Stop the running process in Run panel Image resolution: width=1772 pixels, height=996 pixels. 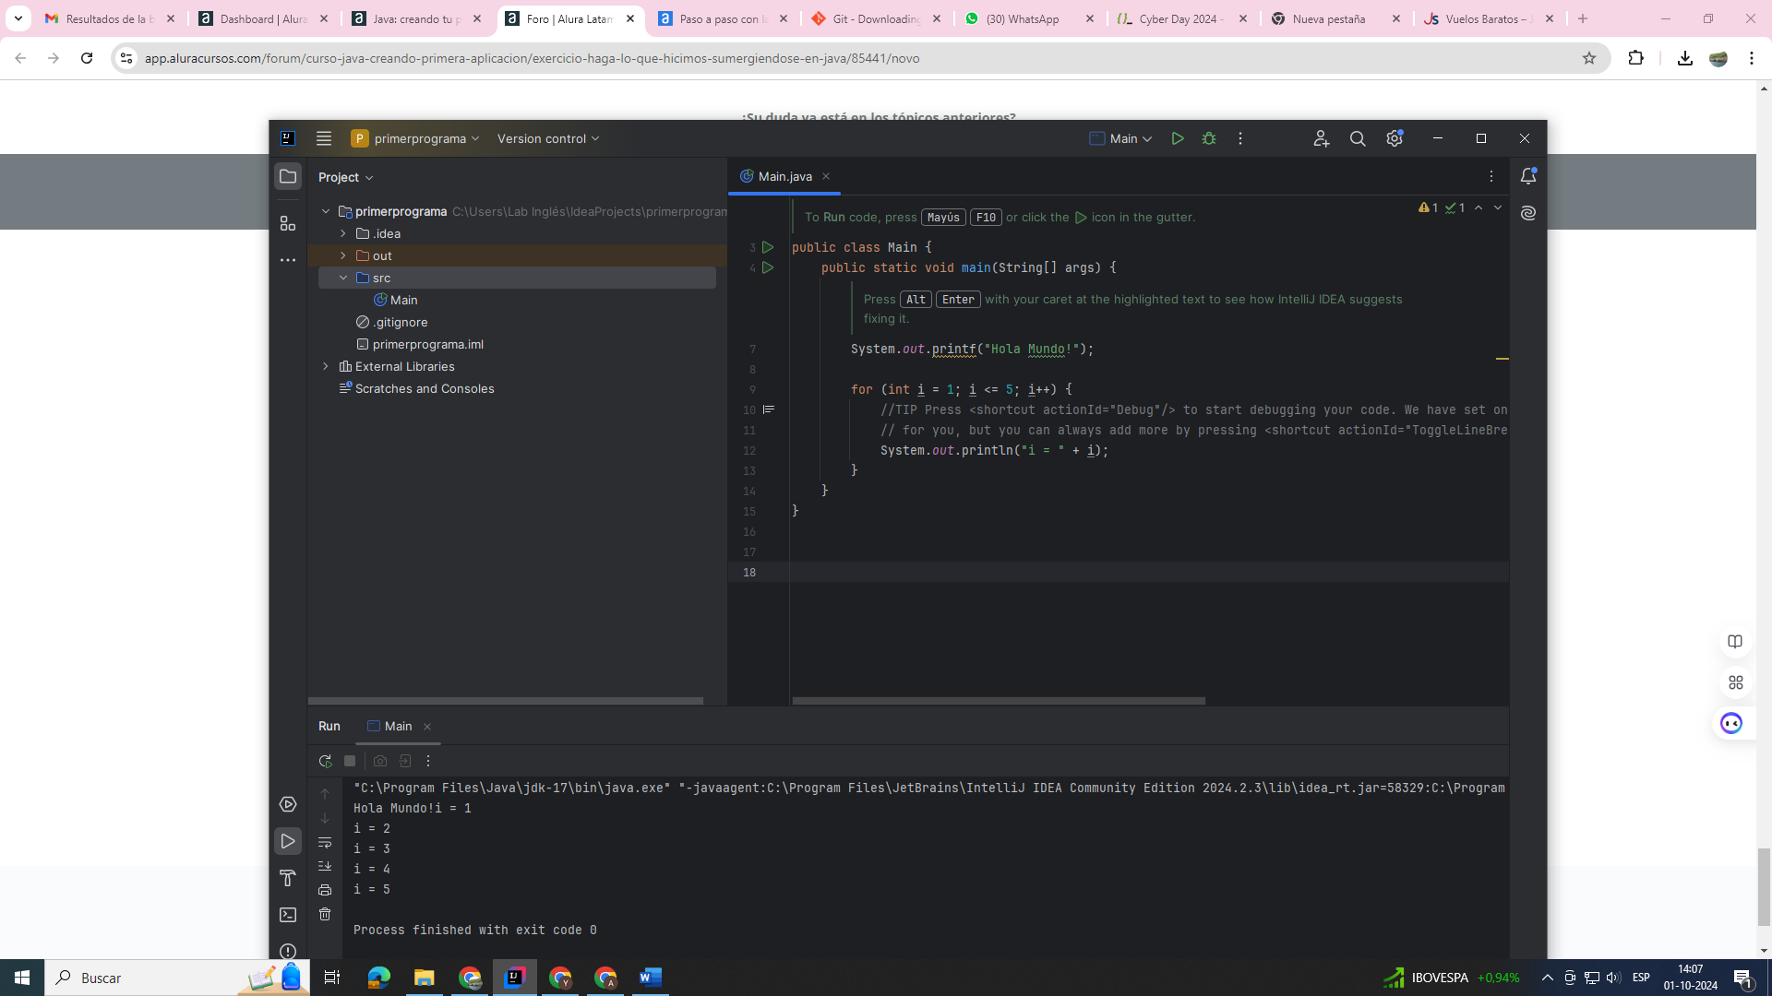(x=350, y=761)
